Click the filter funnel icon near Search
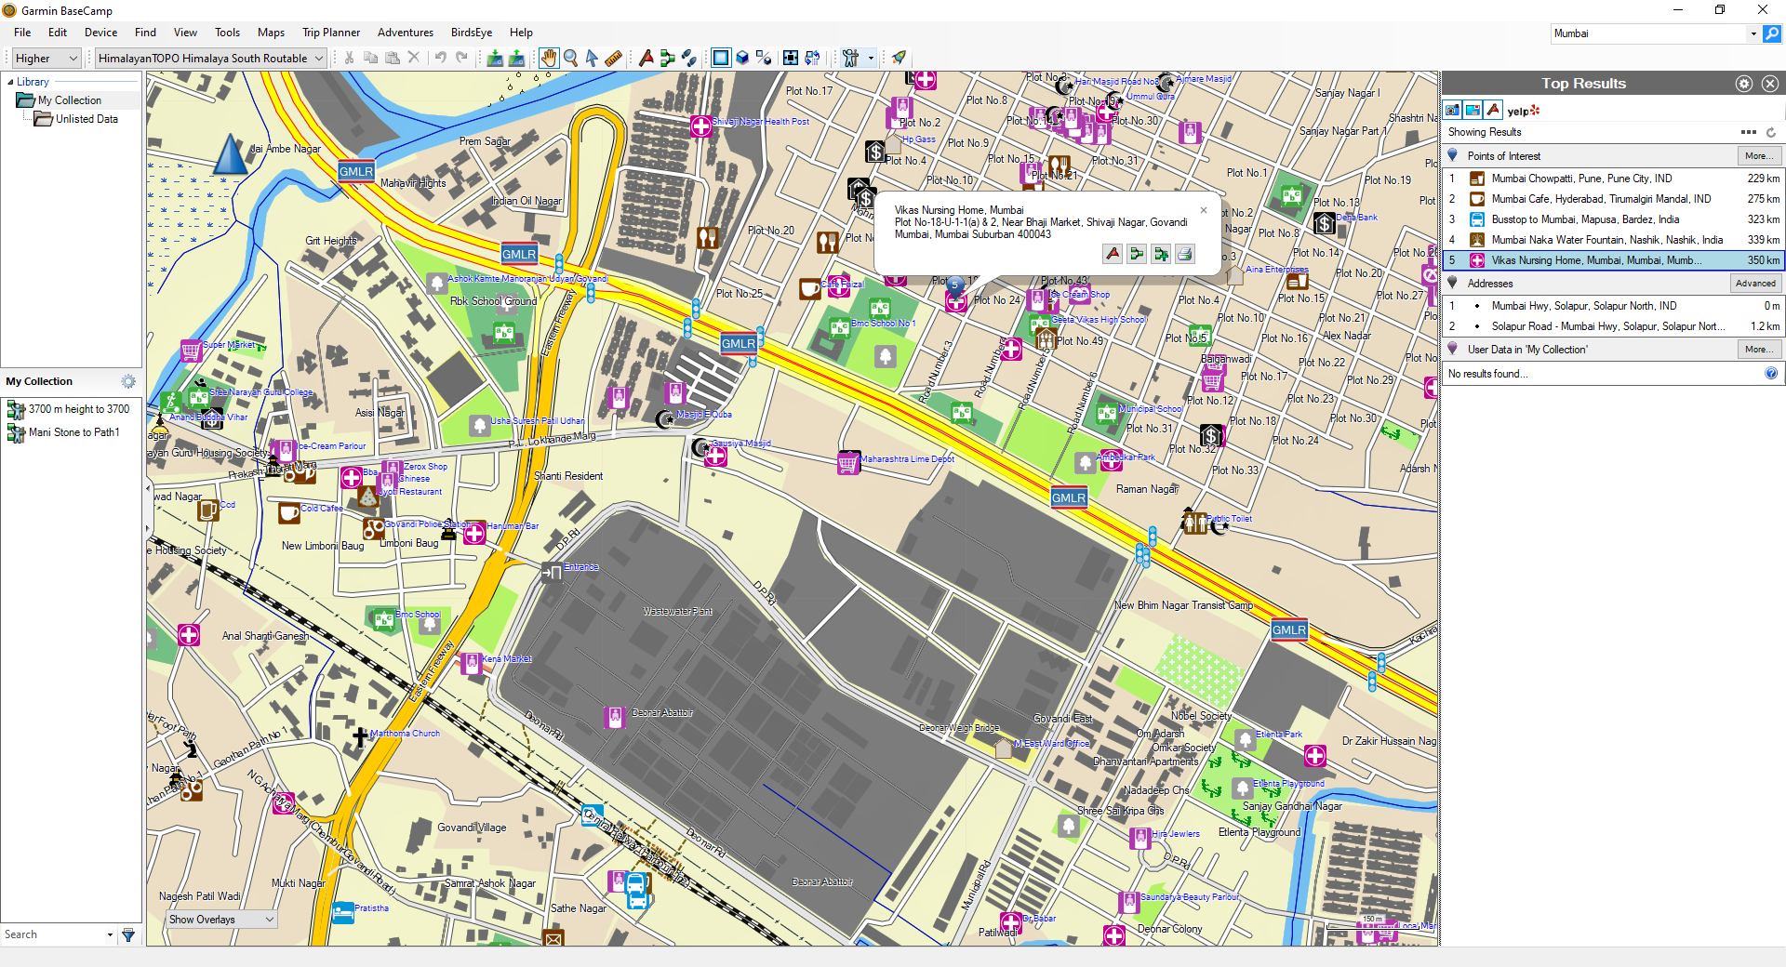1786x967 pixels. coord(128,934)
